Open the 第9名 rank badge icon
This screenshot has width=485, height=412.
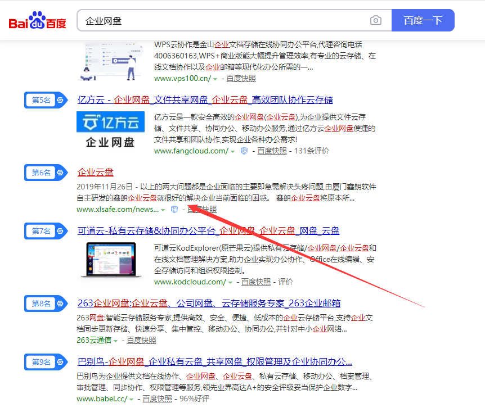coord(46,362)
